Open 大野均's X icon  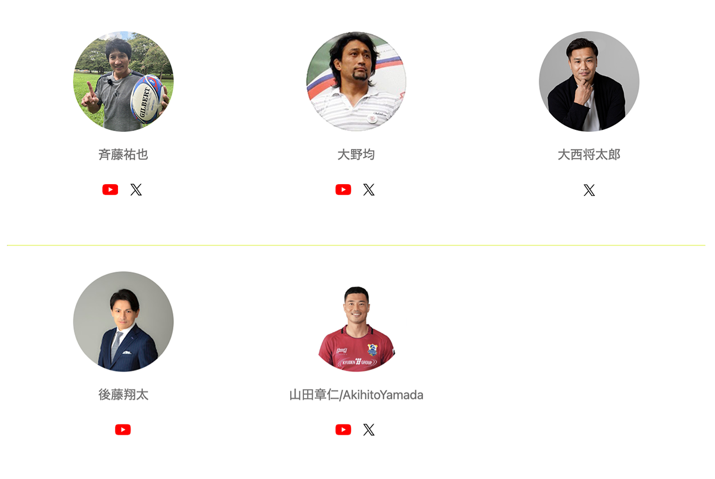tap(369, 189)
